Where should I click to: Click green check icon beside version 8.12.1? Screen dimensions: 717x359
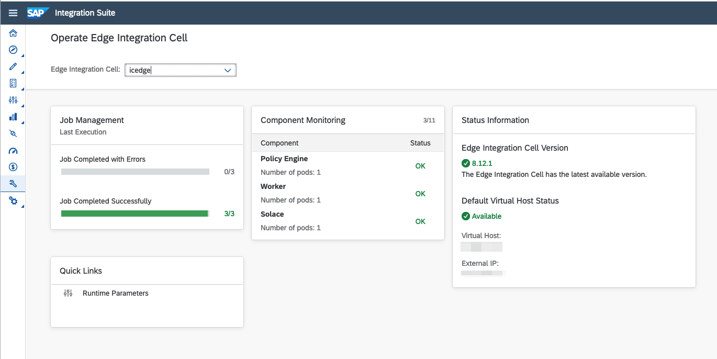(x=466, y=163)
